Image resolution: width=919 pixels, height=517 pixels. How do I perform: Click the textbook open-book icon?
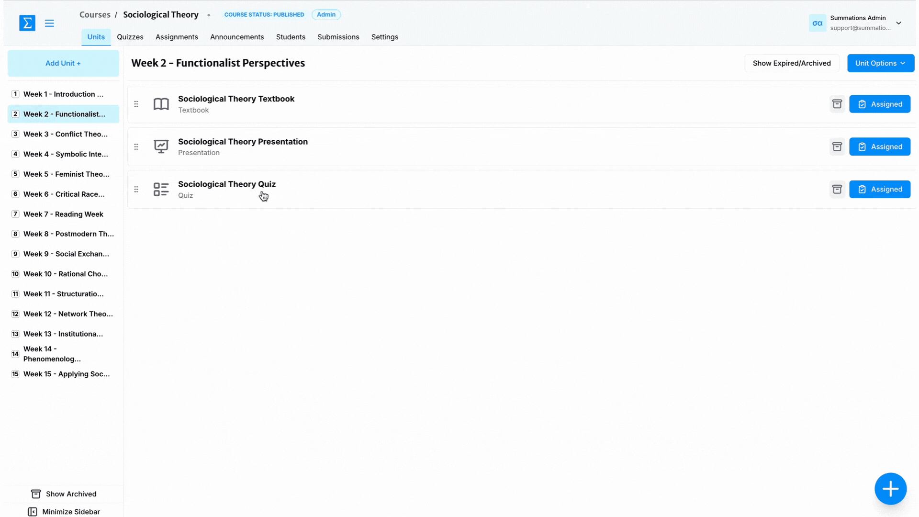(x=161, y=104)
